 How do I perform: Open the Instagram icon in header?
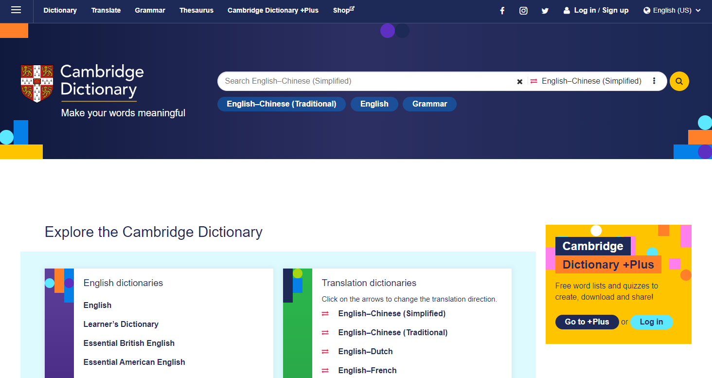pyautogui.click(x=523, y=11)
